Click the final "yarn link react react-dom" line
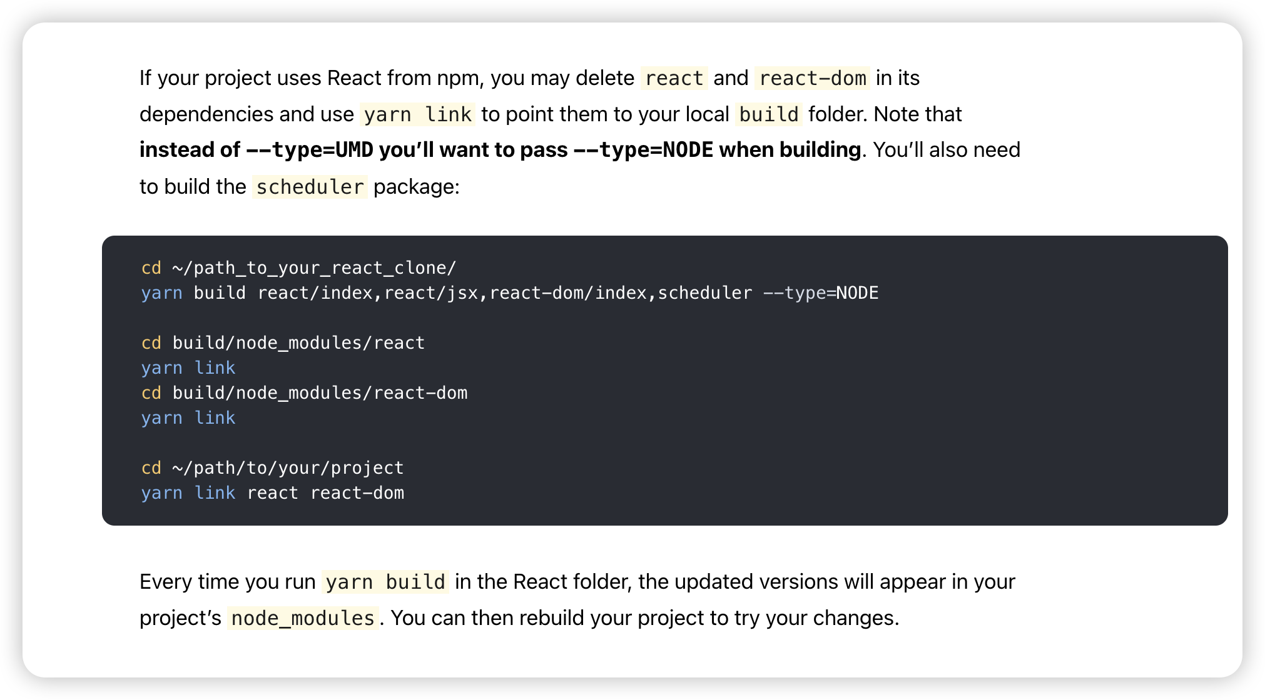Screen dimensions: 1265x700 click(272, 493)
